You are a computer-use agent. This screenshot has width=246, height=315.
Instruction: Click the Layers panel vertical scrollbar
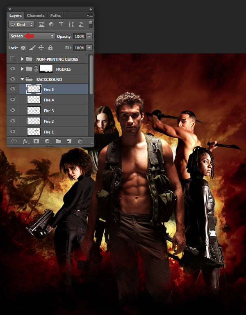coord(91,75)
